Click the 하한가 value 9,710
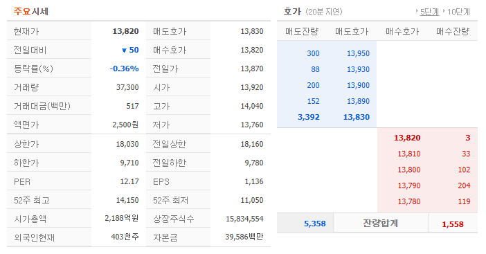The height and width of the screenshot is (254, 486). (129, 163)
